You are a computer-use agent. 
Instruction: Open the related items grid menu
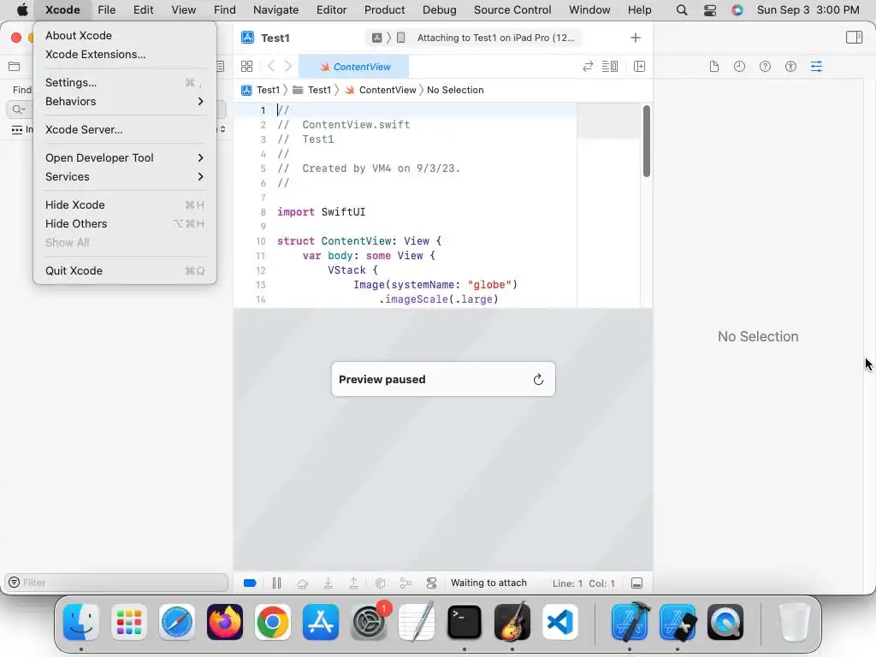[246, 67]
